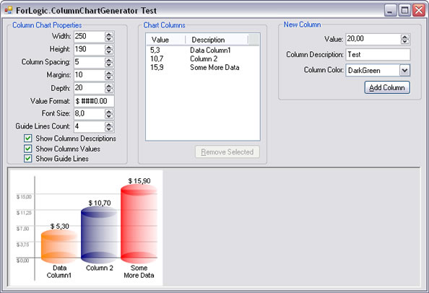Click the Height input field
429x293 pixels.
(90, 49)
